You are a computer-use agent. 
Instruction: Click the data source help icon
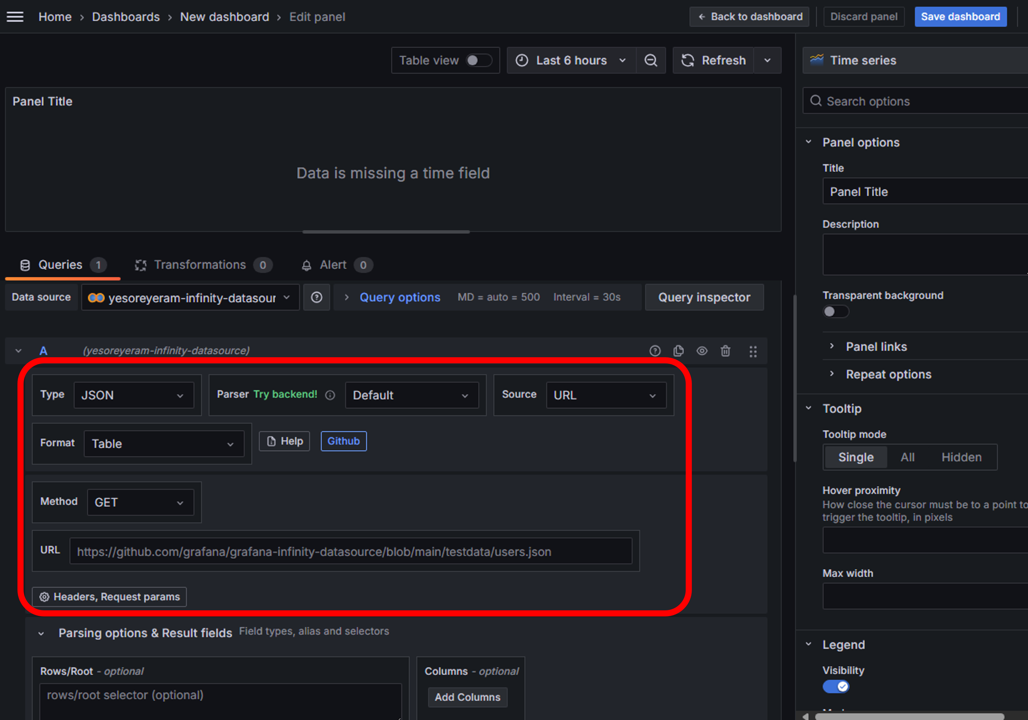pos(317,297)
